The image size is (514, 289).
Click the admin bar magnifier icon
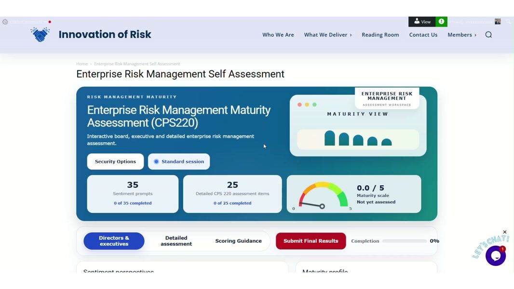[x=508, y=22]
